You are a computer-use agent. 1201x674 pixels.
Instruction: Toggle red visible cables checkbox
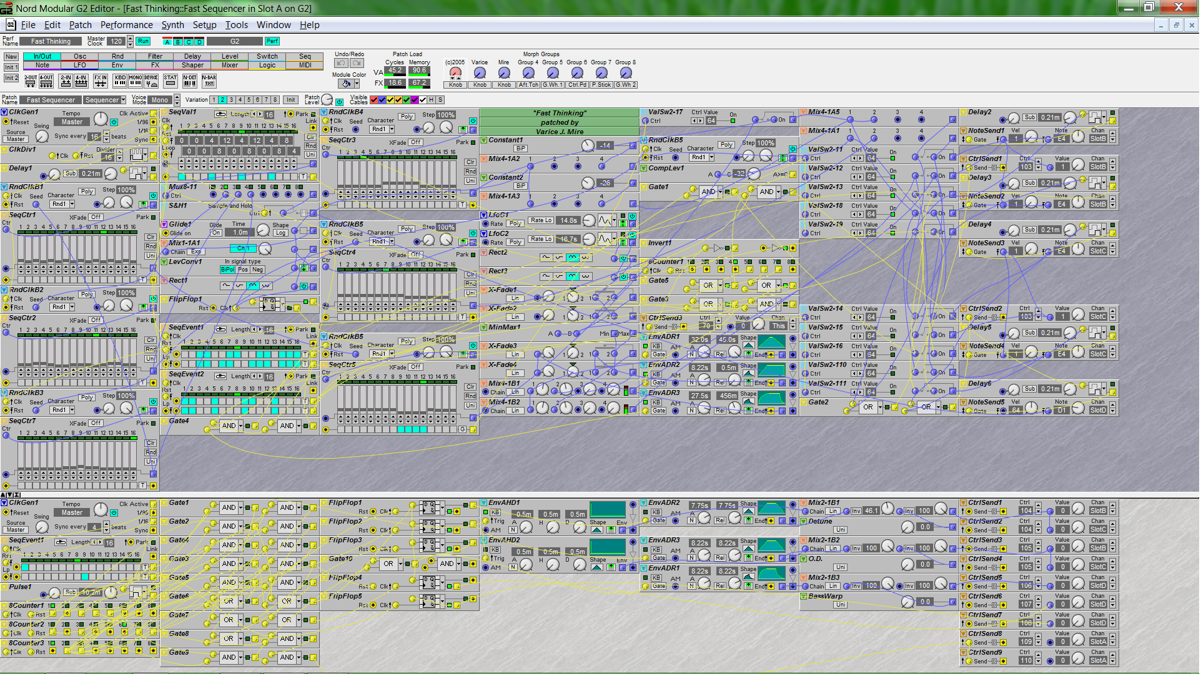click(374, 100)
